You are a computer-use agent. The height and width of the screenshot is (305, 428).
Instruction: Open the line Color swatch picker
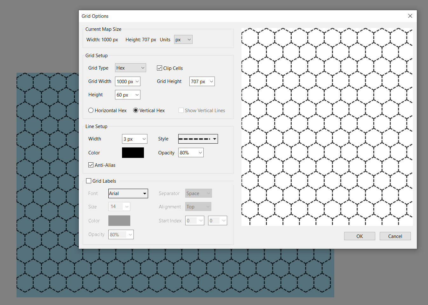pyautogui.click(x=133, y=152)
